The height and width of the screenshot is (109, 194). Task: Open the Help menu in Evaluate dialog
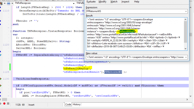pyautogui.click(x=137, y=2)
